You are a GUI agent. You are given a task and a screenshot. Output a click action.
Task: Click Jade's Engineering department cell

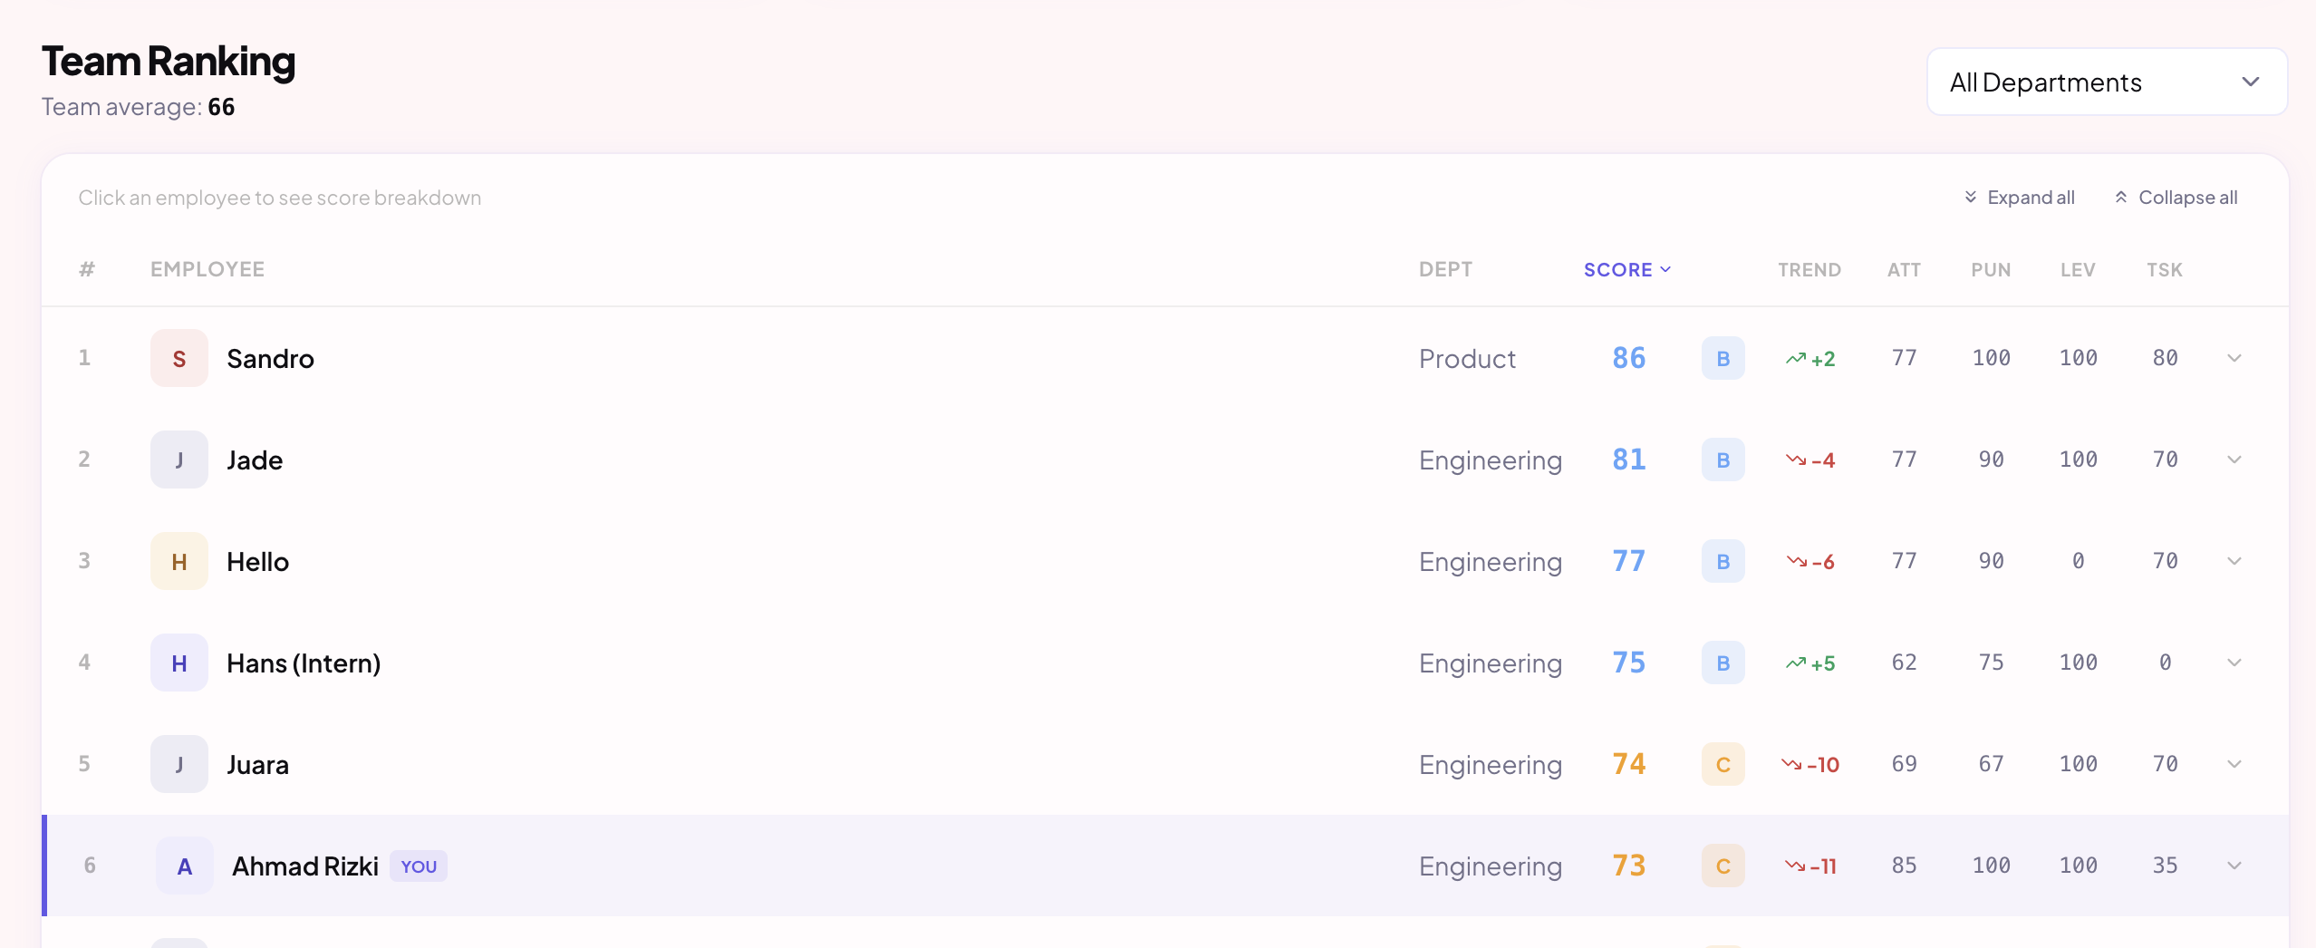[x=1491, y=460]
